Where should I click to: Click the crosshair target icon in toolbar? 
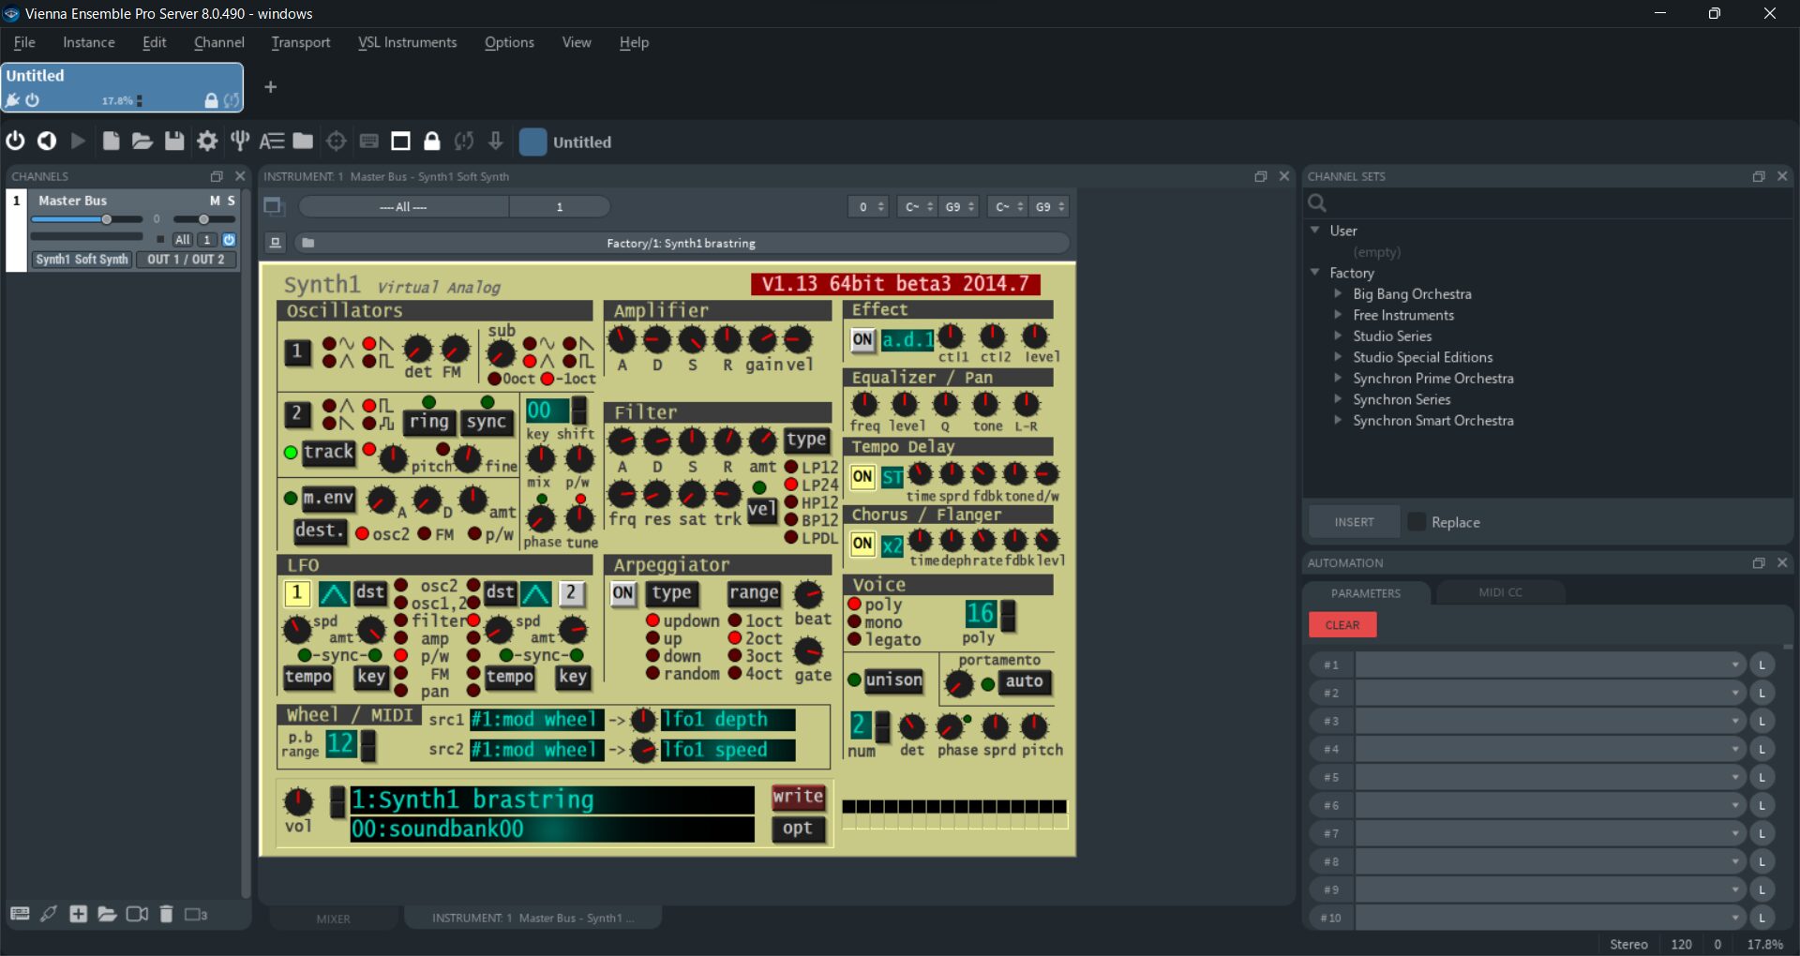336,142
